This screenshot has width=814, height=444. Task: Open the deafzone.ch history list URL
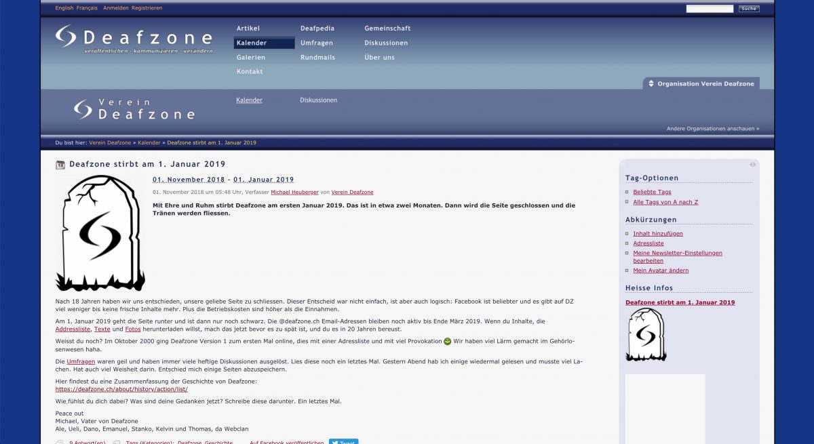(121, 390)
